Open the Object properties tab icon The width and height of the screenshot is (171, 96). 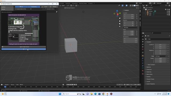pyautogui.click(x=143, y=56)
